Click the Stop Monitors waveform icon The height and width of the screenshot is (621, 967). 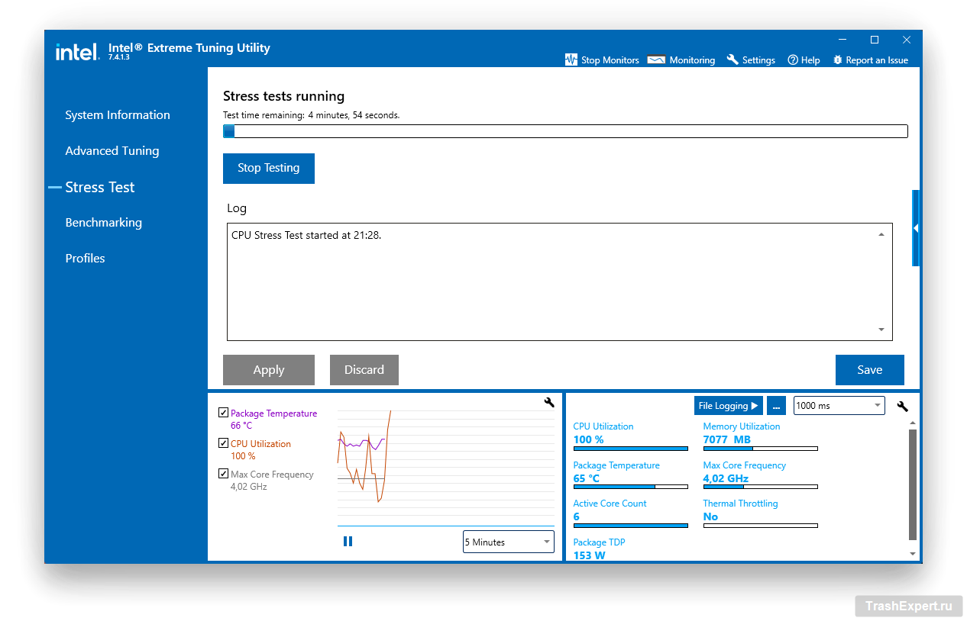click(571, 60)
